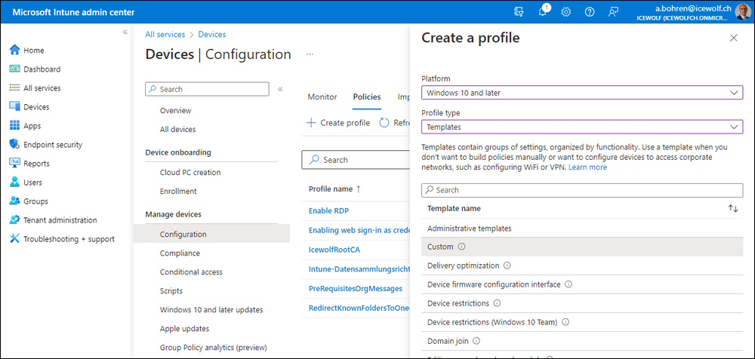Image resolution: width=755 pixels, height=359 pixels.
Task: Open the ellipsis menu beside Devices Configuration
Action: click(x=310, y=54)
